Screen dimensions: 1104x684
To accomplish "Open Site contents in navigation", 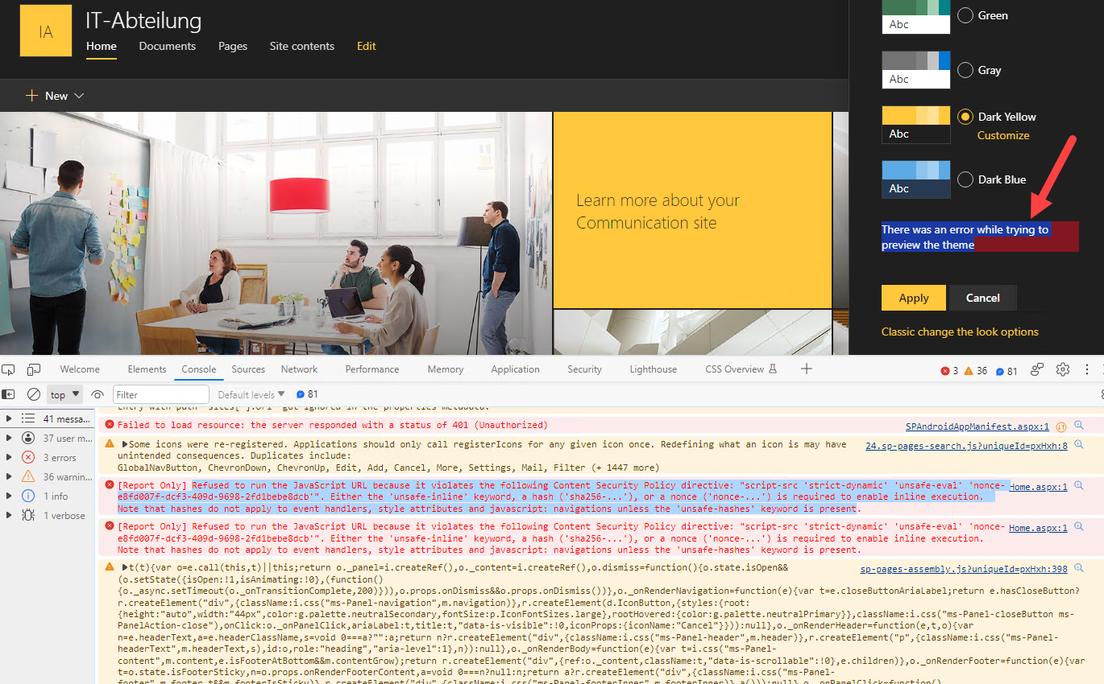I will click(302, 46).
